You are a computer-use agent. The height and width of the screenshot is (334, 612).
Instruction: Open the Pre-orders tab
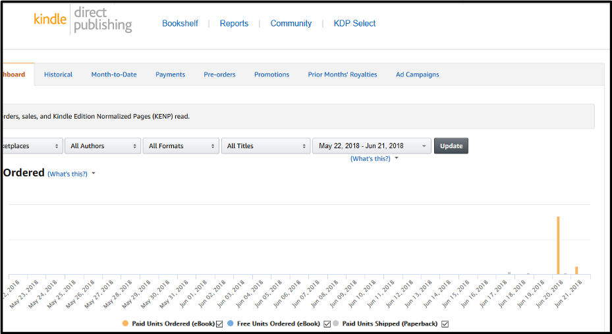(x=219, y=74)
